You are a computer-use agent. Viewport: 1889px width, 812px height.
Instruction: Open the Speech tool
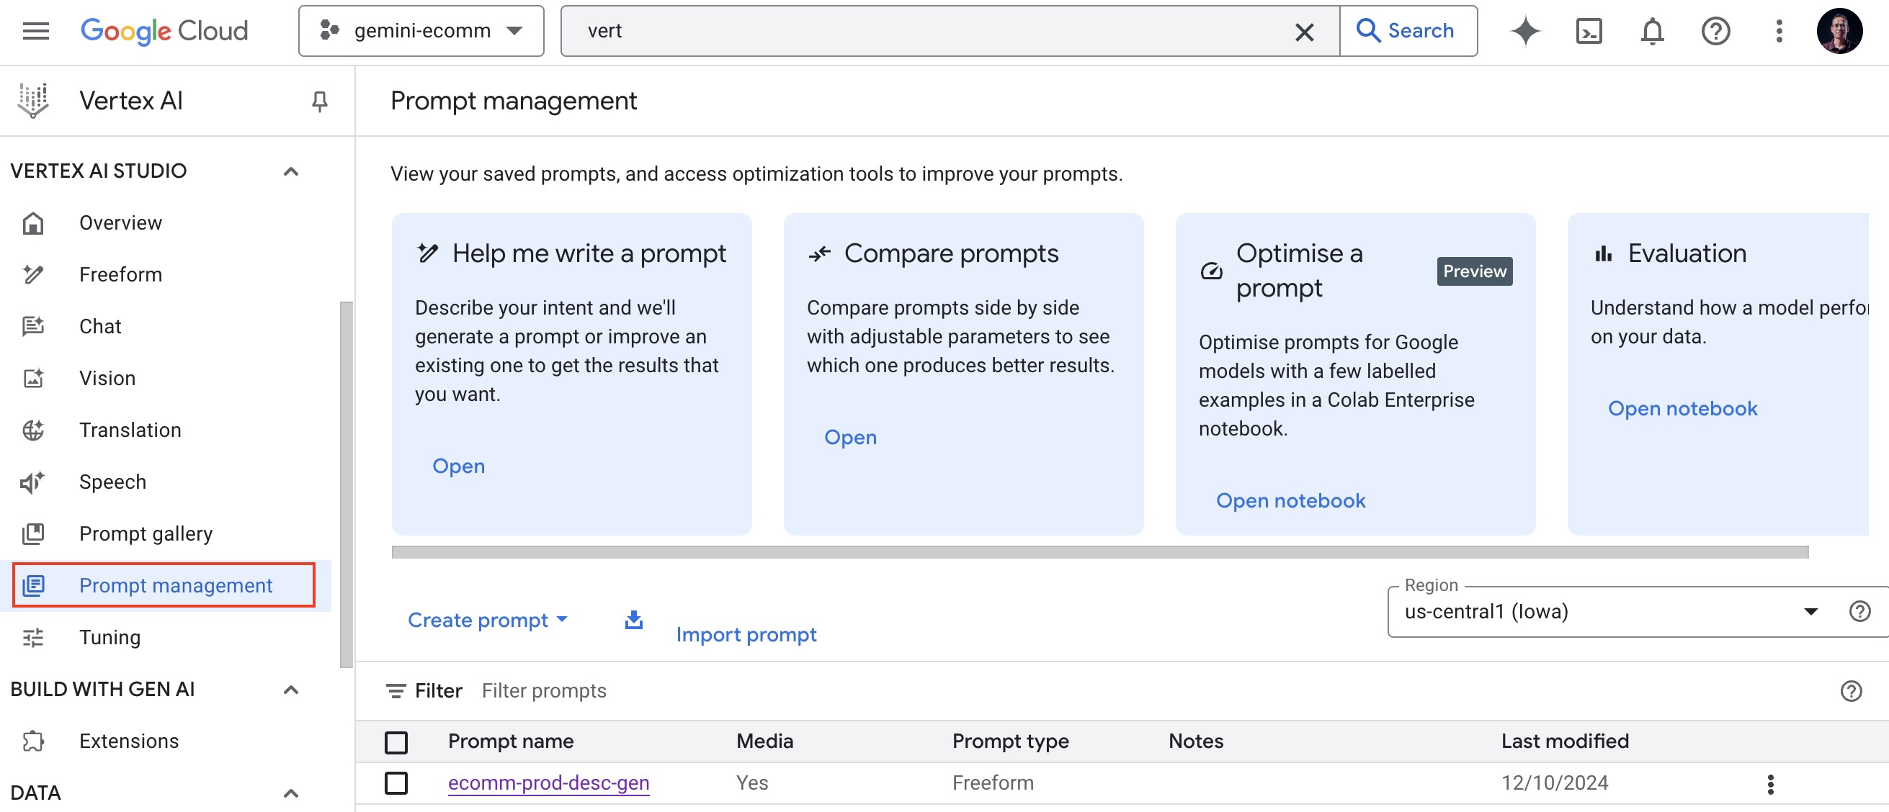point(112,482)
